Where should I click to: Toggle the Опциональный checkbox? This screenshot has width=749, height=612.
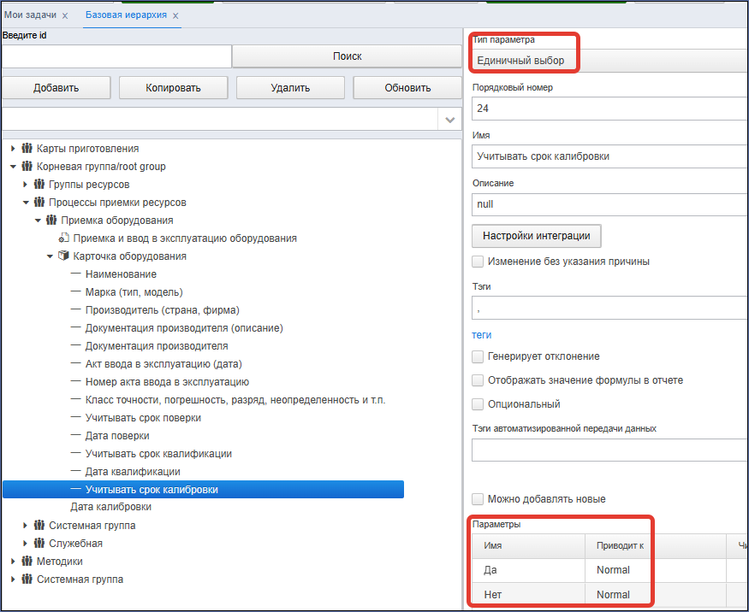tap(477, 404)
